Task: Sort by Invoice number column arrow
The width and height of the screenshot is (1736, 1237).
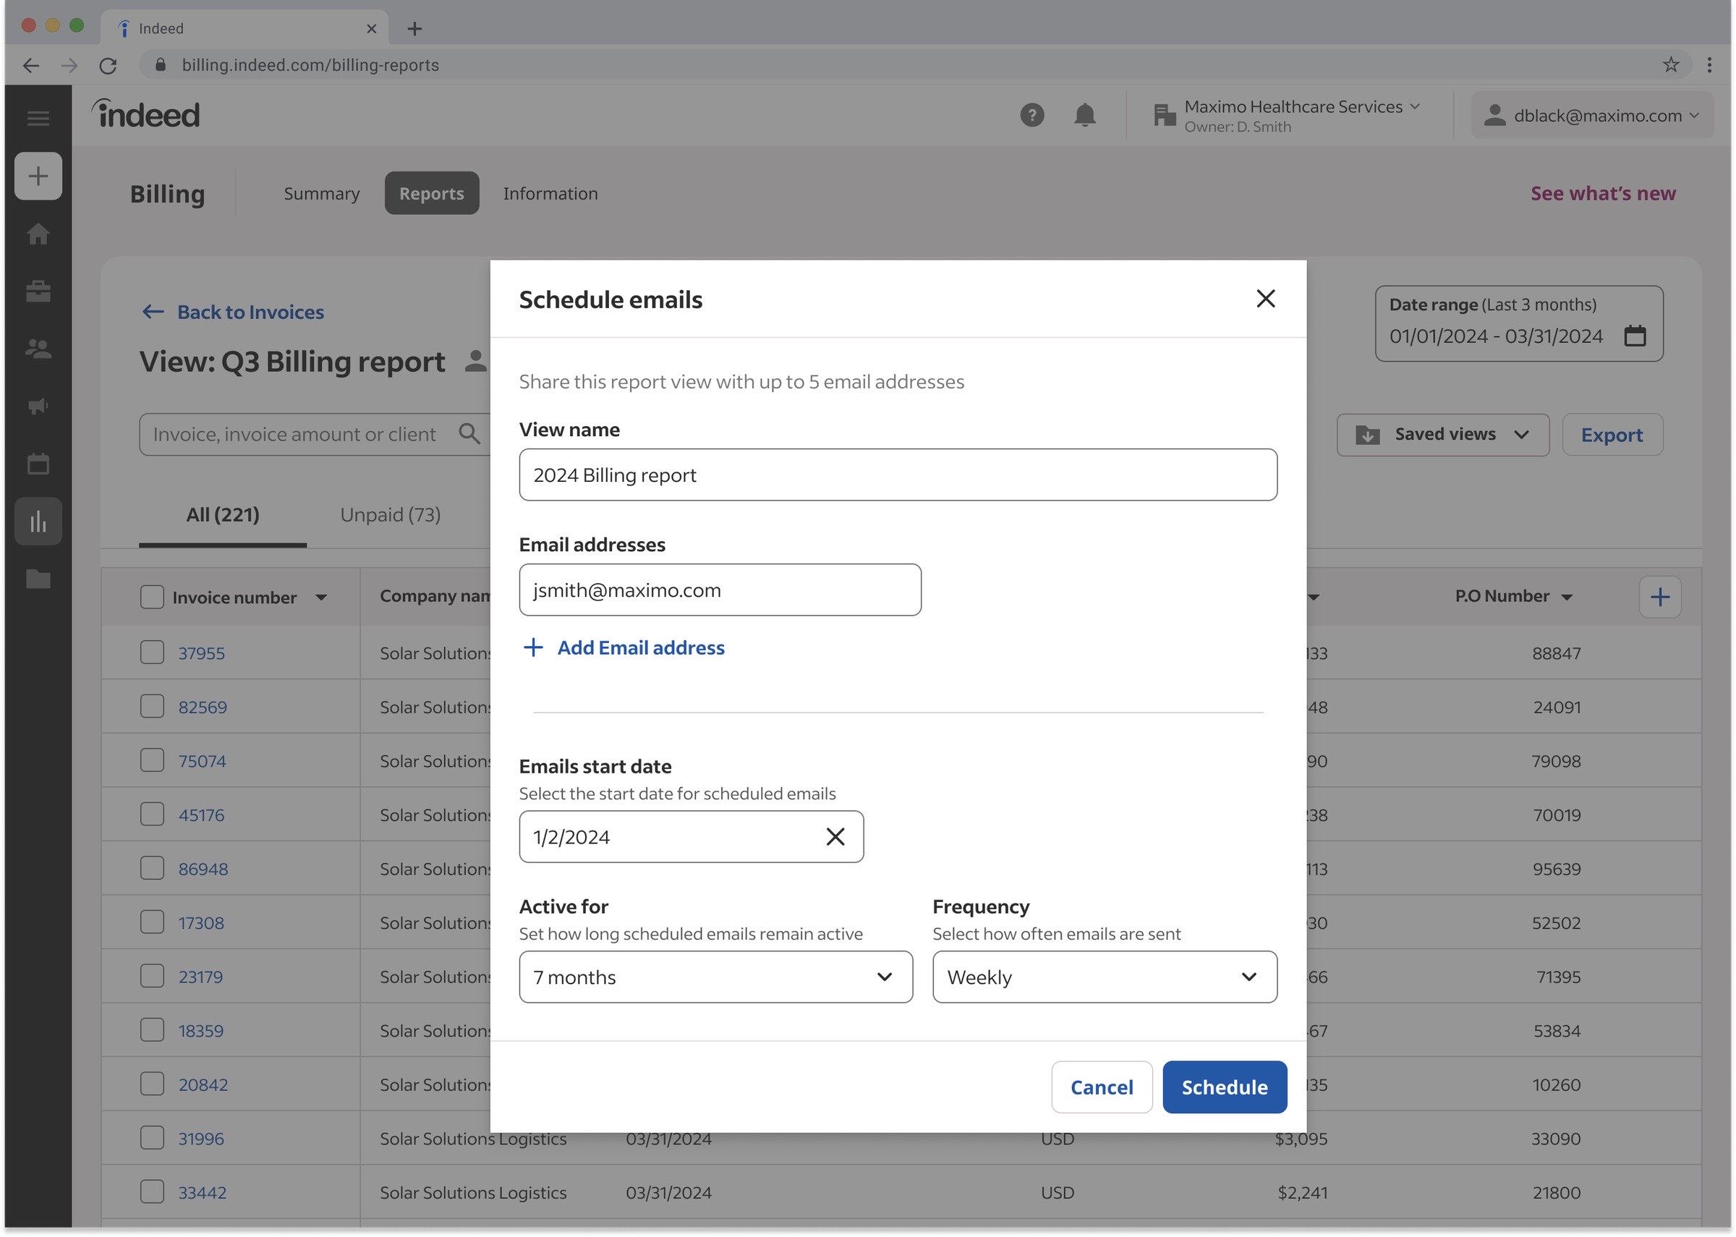Action: click(321, 598)
